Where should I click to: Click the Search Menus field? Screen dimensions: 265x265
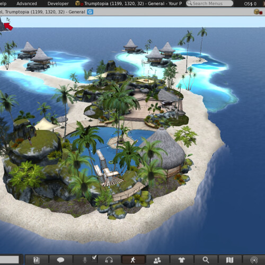[210, 3]
